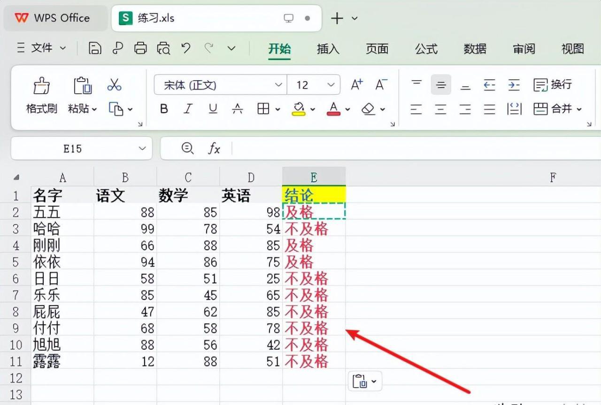601x405 pixels.
Task: Align text left
Action: tap(416, 109)
